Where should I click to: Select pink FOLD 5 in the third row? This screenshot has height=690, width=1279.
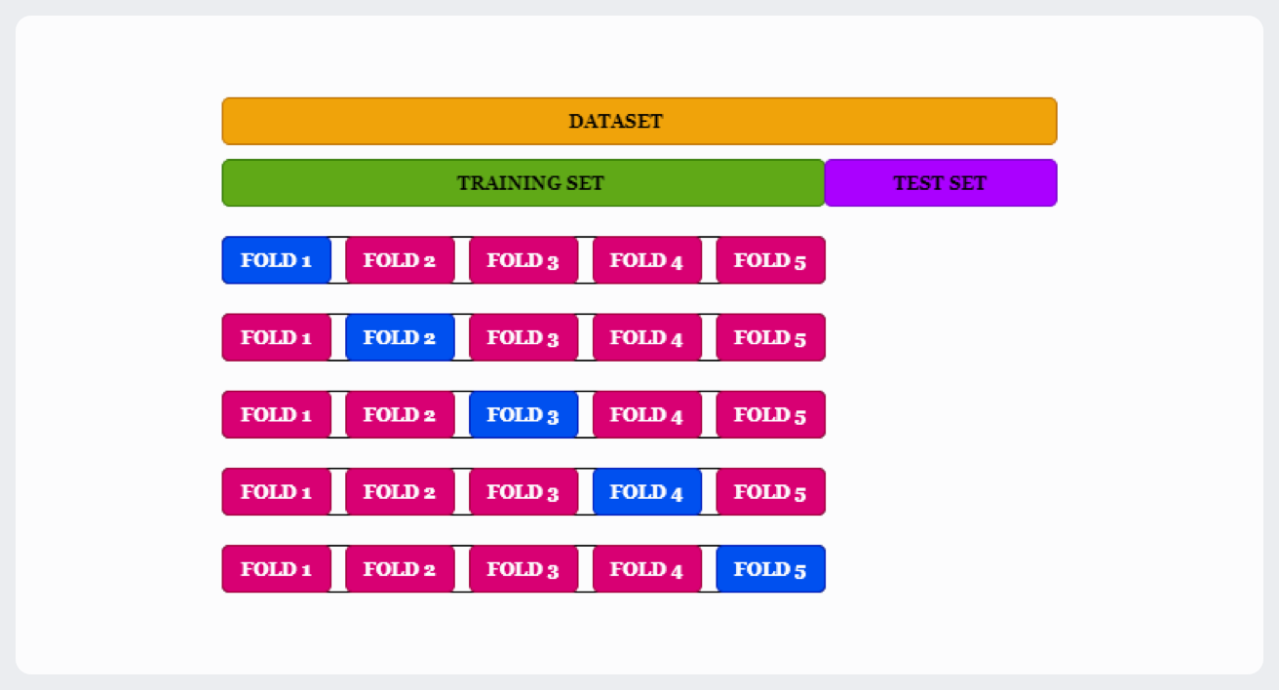click(770, 414)
